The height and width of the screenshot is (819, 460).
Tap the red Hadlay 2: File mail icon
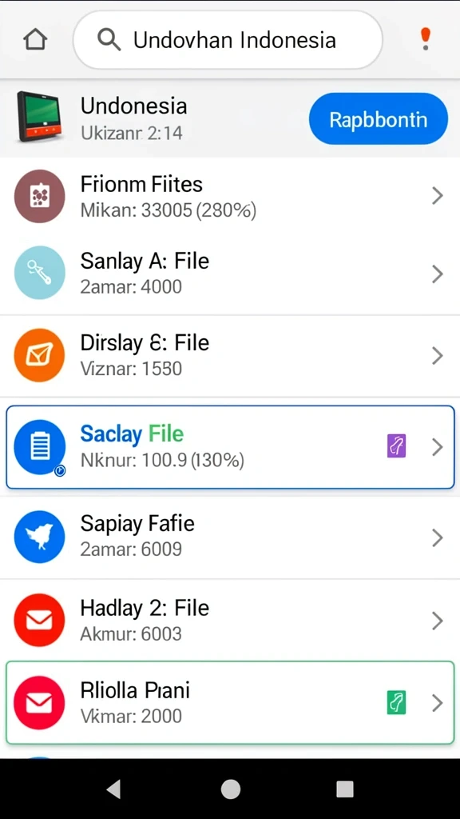(40, 621)
